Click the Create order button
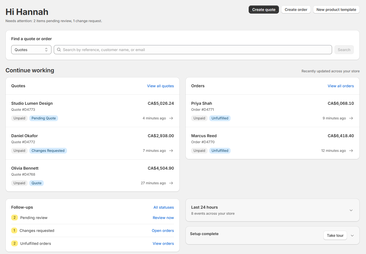366x254 pixels. (x=296, y=9)
